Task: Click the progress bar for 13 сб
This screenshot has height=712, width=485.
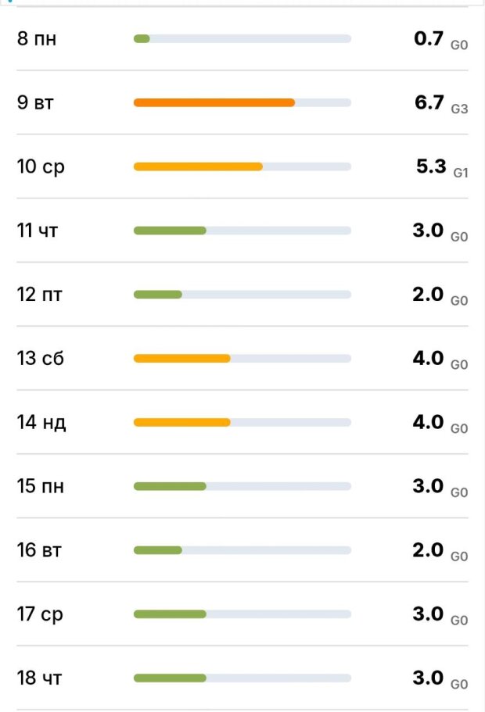Action: pyautogui.click(x=242, y=359)
